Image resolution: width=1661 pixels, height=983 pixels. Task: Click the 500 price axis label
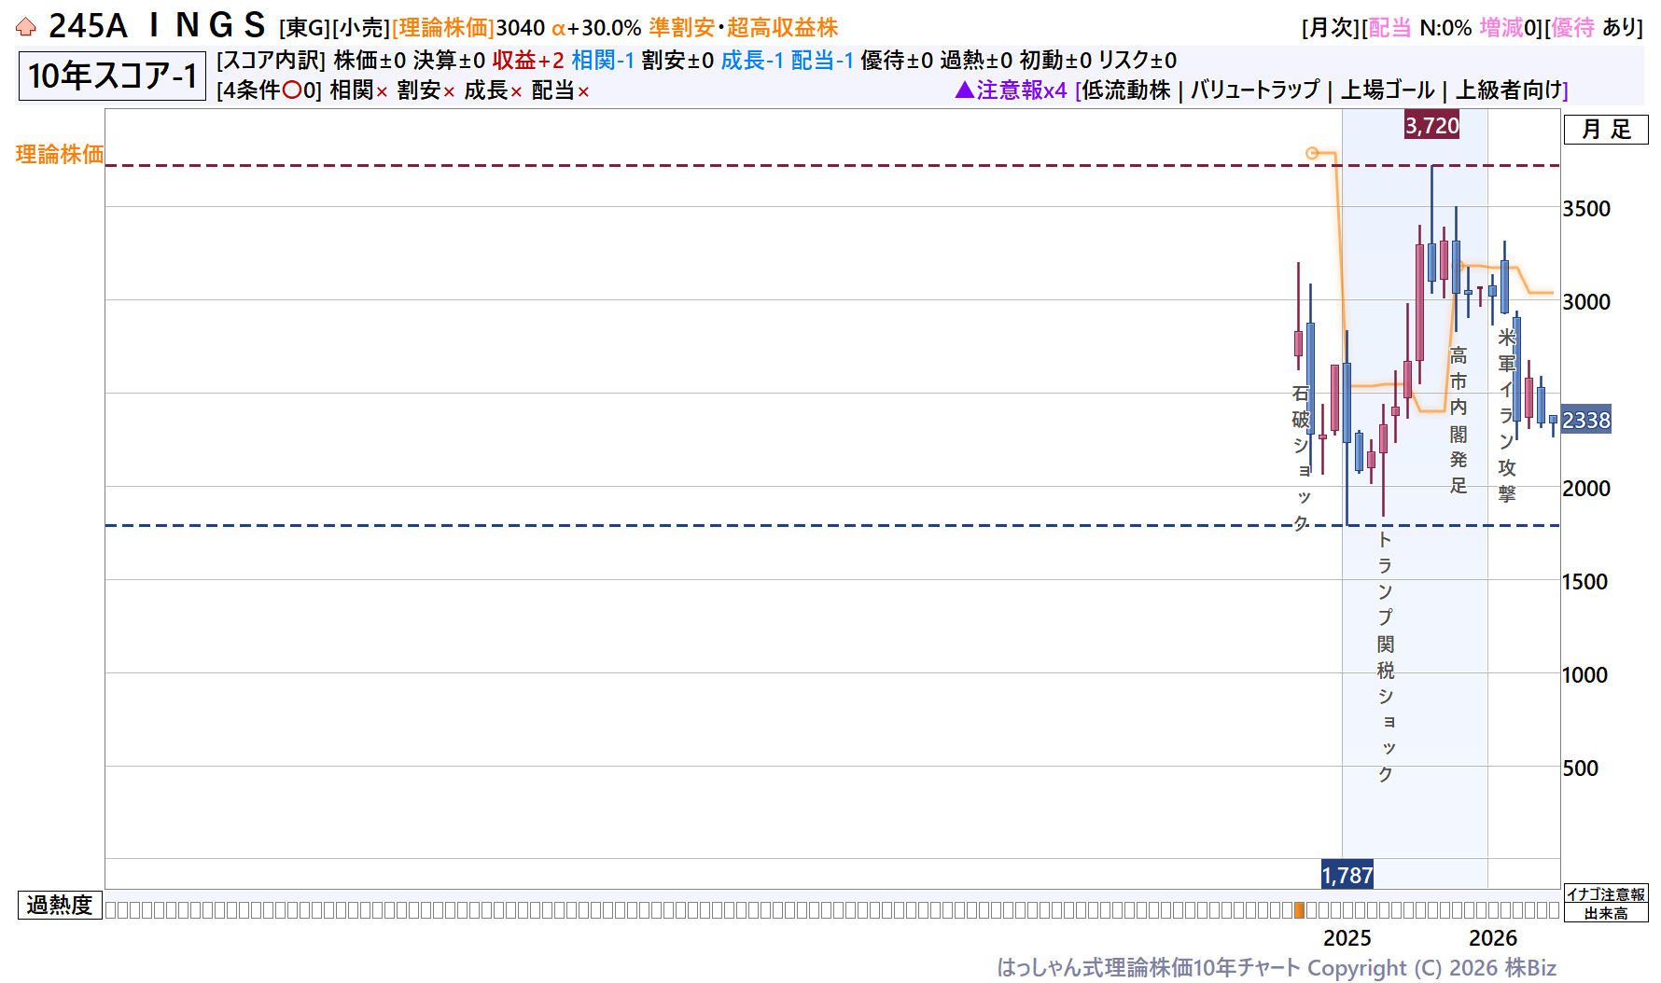(x=1581, y=768)
